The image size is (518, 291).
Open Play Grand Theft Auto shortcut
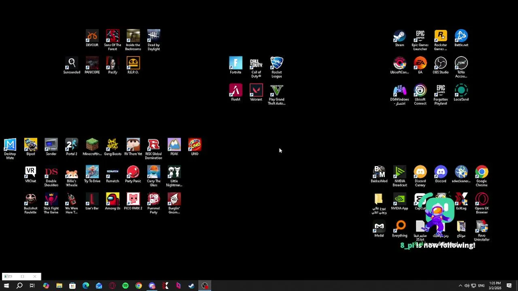(x=277, y=95)
